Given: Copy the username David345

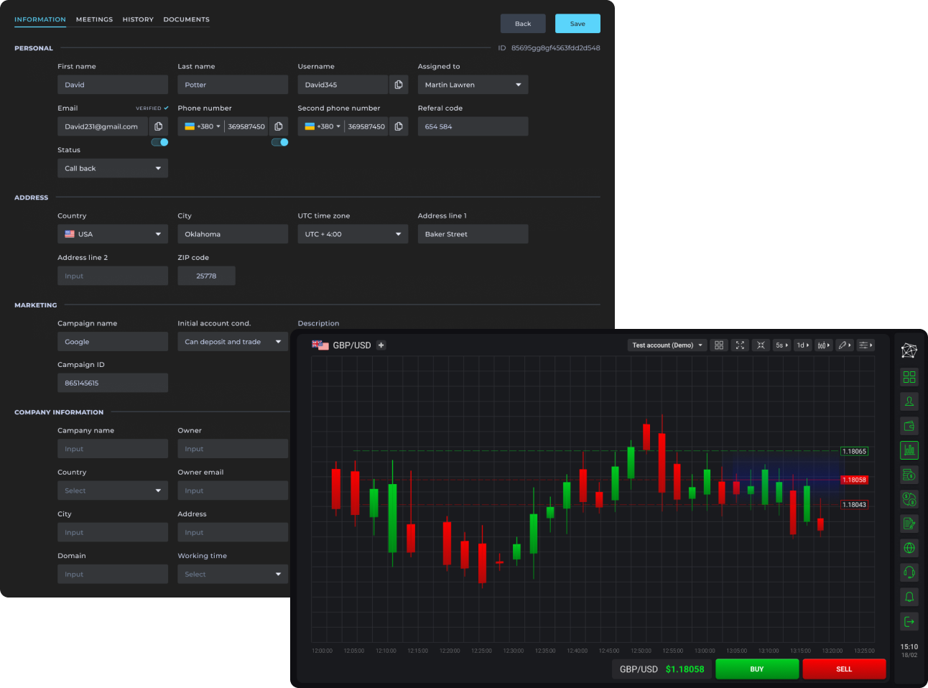Looking at the screenshot, I should 399,85.
